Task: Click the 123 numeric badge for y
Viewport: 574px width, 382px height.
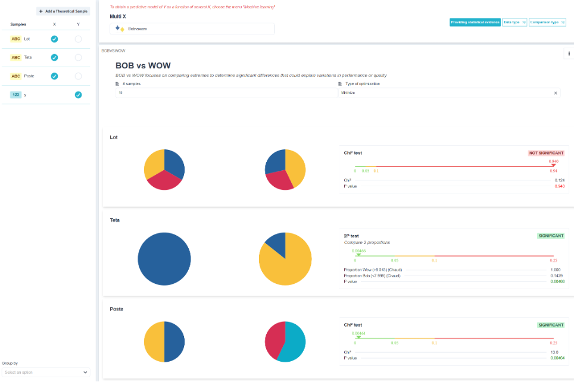Action: point(15,95)
